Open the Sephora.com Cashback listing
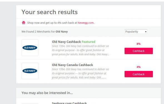The width and height of the screenshot is (164, 104). coord(69,103)
